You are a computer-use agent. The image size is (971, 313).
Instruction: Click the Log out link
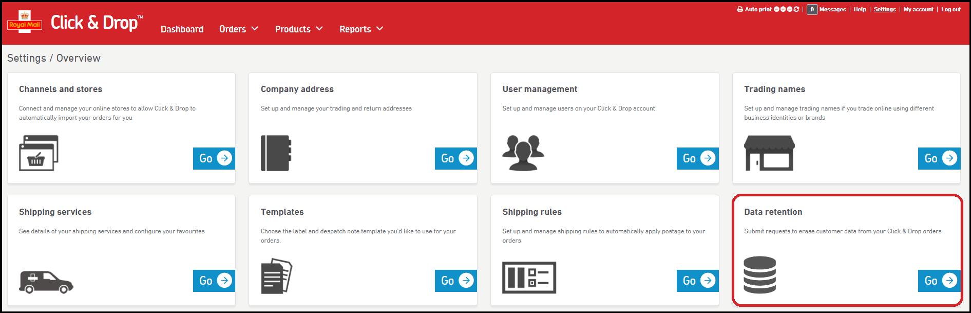951,9
